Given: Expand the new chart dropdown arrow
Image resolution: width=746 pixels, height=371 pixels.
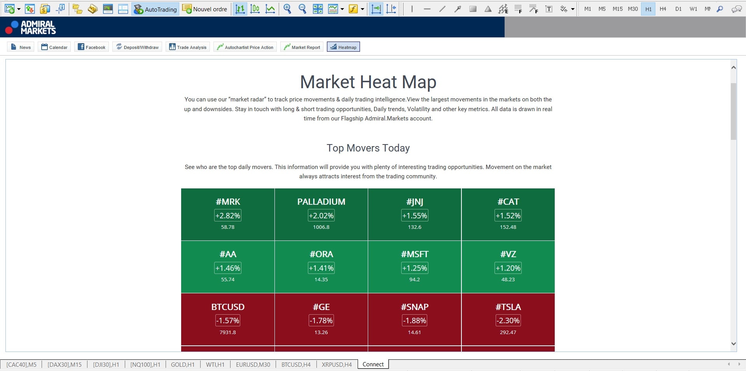Looking at the screenshot, I should 19,9.
